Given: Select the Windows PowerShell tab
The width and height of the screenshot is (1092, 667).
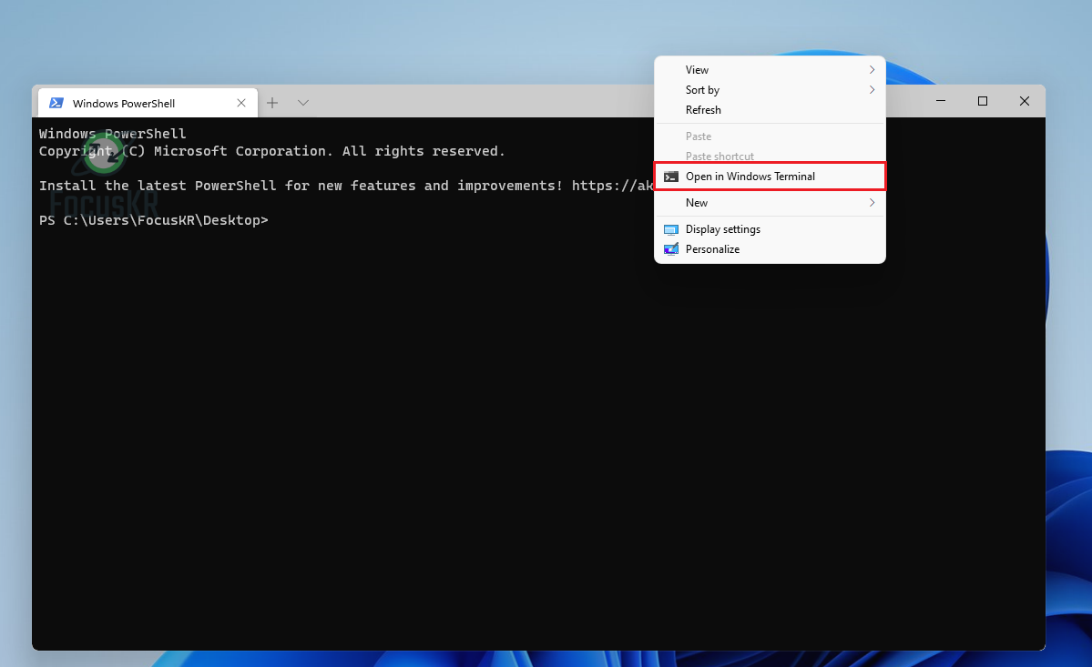Looking at the screenshot, I should pyautogui.click(x=148, y=103).
